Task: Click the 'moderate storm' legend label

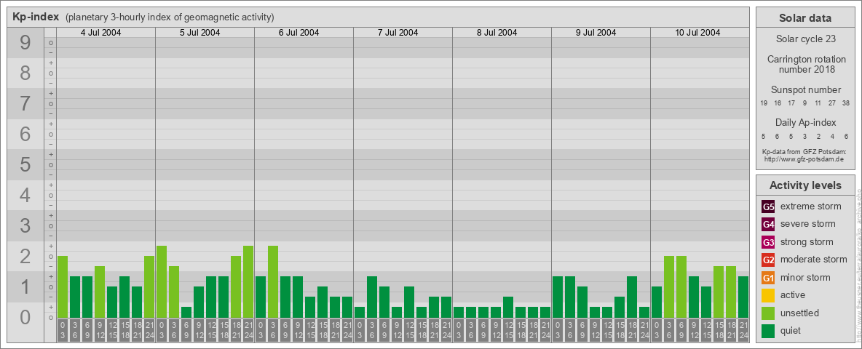Action: coord(814,260)
